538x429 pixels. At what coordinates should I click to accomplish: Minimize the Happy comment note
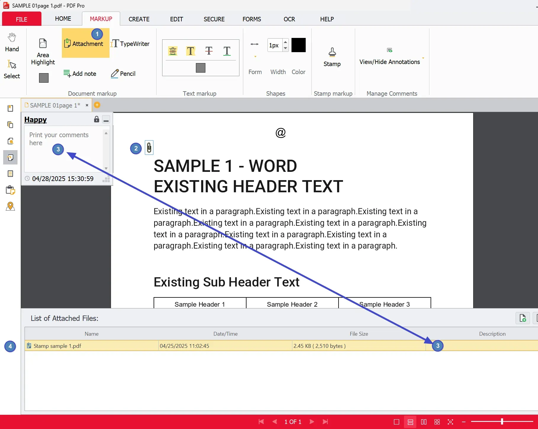tap(106, 120)
